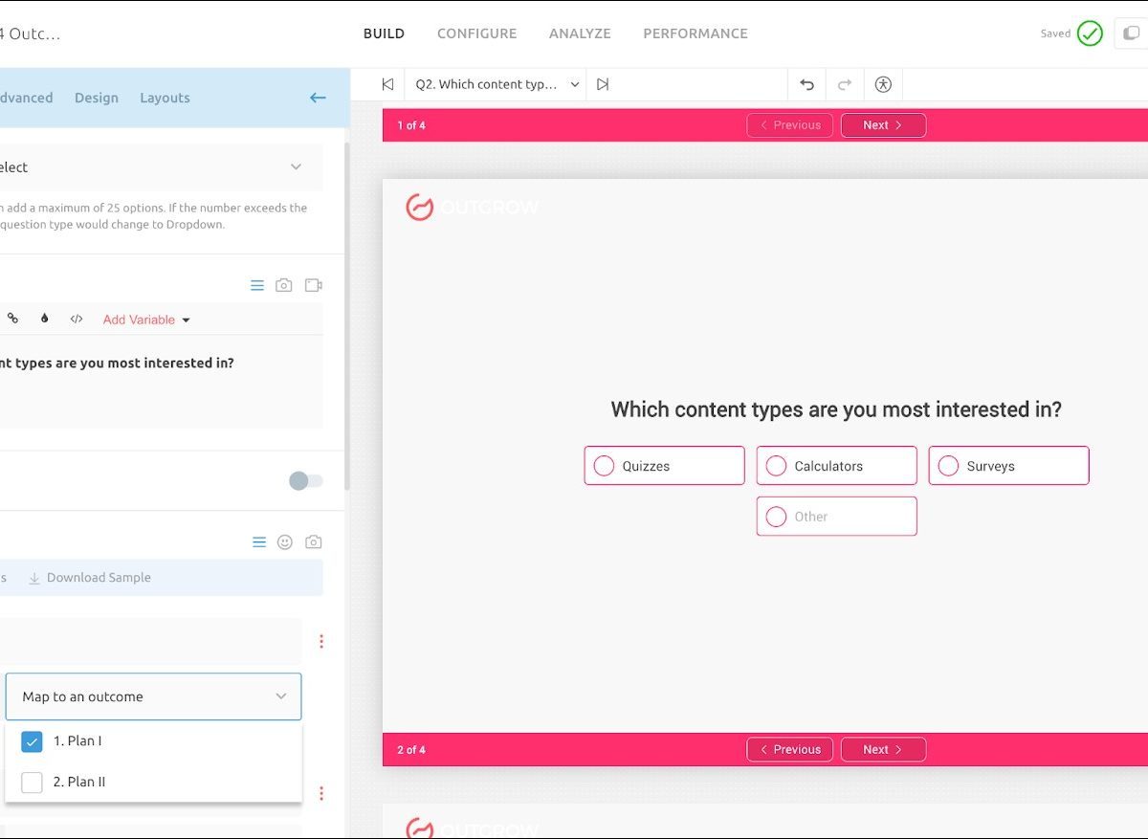The image size is (1148, 839).
Task: Click the back arrow in editor panel
Action: (x=318, y=98)
